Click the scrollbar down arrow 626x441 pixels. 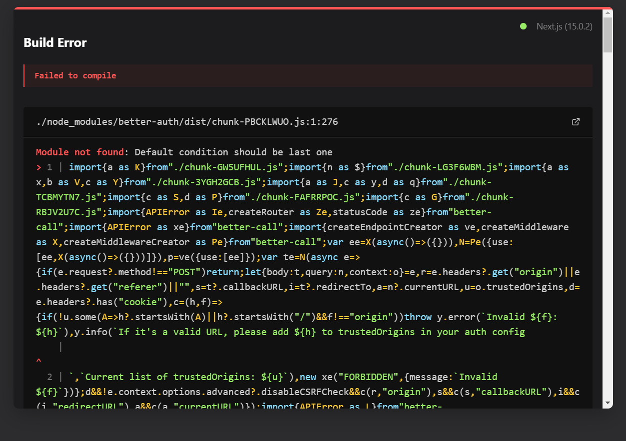tap(608, 403)
